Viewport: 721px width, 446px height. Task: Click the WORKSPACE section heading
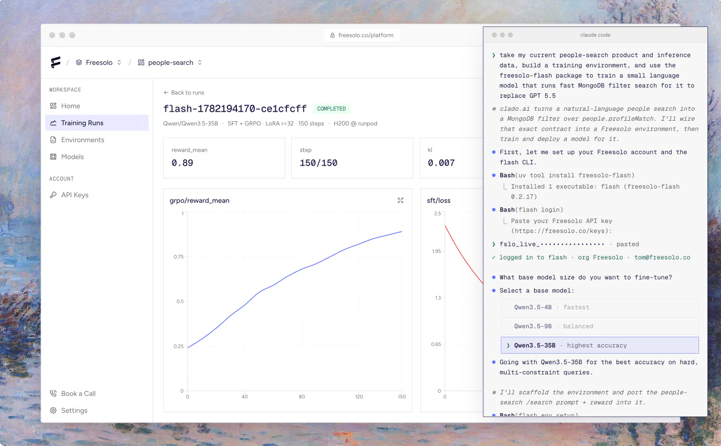click(65, 90)
